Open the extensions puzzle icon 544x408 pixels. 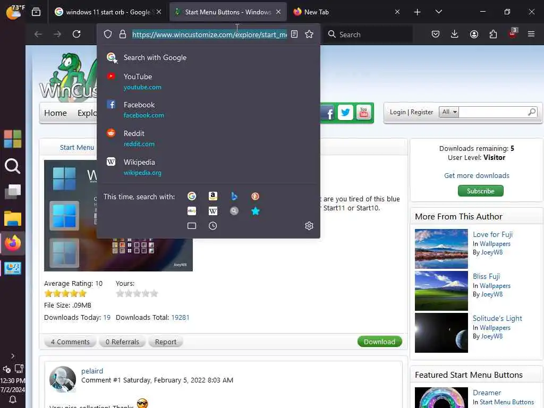click(x=493, y=34)
